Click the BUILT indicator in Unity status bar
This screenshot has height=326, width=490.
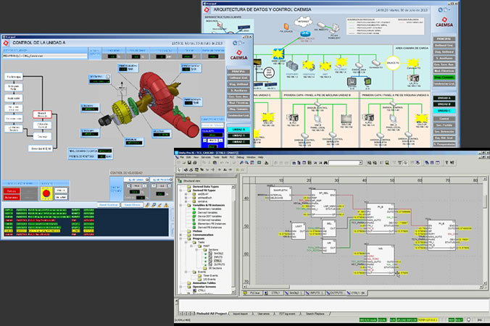[x=459, y=319]
